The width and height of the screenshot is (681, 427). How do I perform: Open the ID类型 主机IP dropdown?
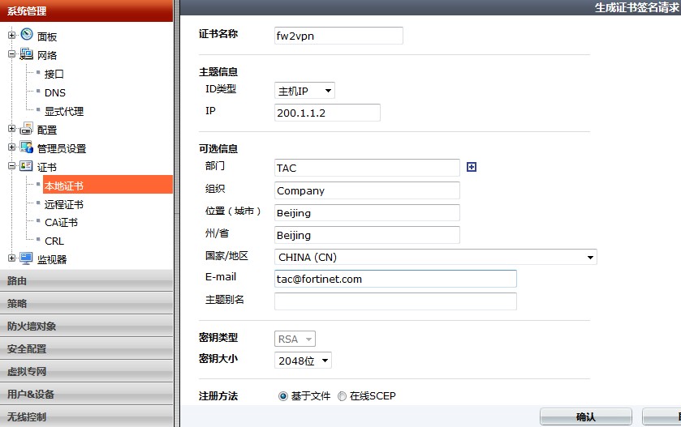pyautogui.click(x=304, y=92)
